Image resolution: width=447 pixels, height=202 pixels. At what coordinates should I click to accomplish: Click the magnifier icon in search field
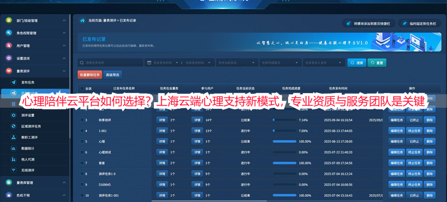pos(82,62)
